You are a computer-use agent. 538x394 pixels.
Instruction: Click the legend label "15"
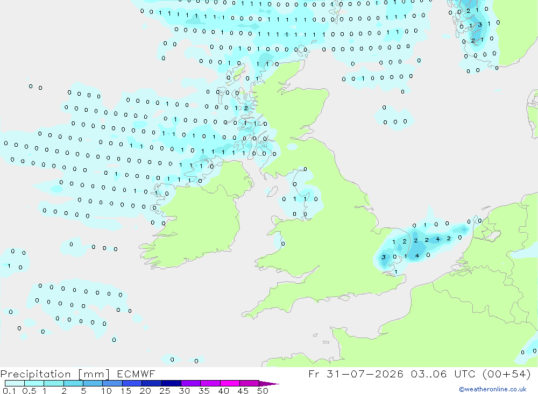click(x=126, y=391)
